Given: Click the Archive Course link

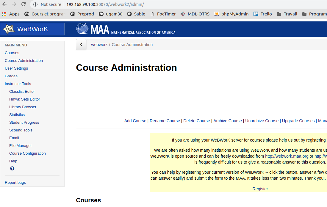Looking at the screenshot, I should tap(228, 121).
